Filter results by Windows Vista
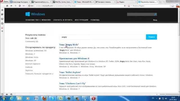Viewport: 180px width, 101px height. pos(32,57)
